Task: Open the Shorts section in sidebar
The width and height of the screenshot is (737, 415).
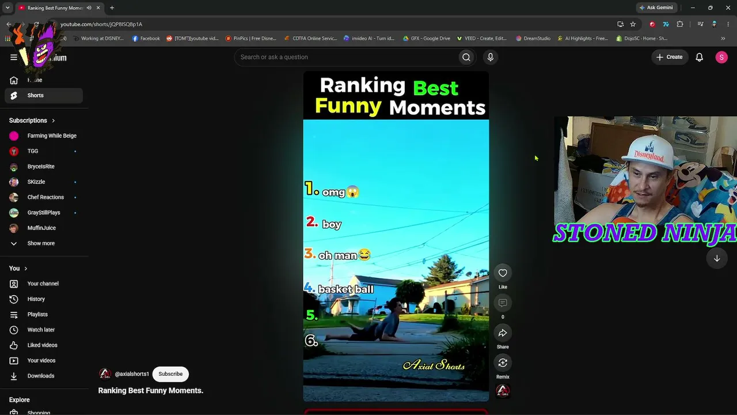Action: 44,96
